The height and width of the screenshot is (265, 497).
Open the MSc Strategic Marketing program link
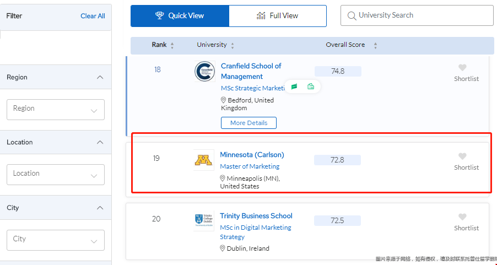[253, 88]
